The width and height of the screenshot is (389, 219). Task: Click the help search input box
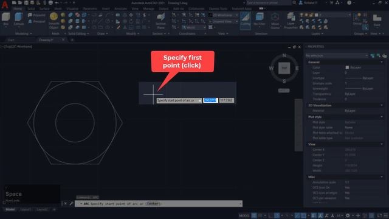(269, 2)
